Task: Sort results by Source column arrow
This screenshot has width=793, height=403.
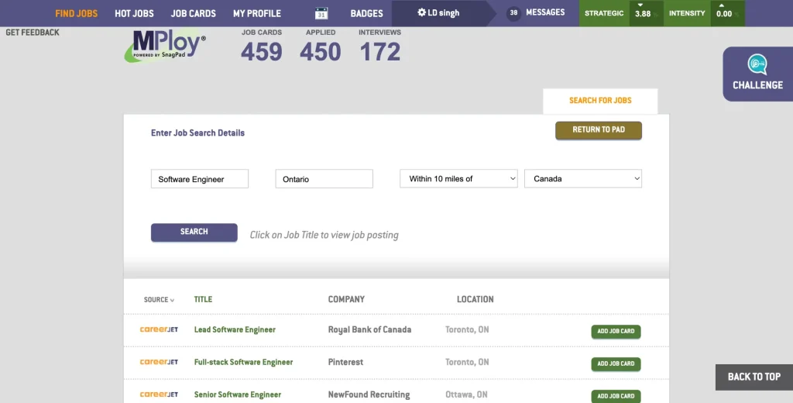Action: (x=172, y=300)
